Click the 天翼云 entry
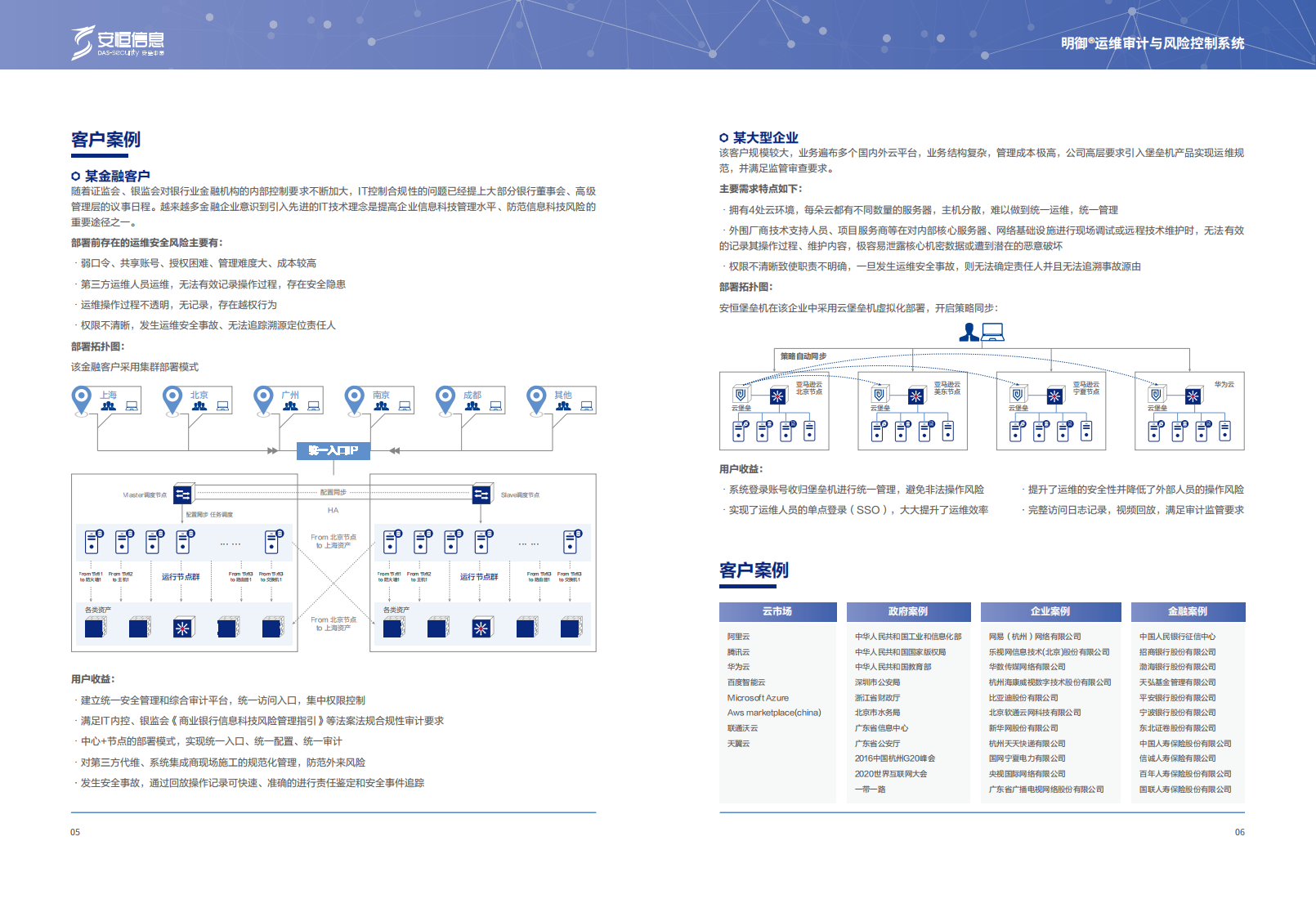 point(738,744)
